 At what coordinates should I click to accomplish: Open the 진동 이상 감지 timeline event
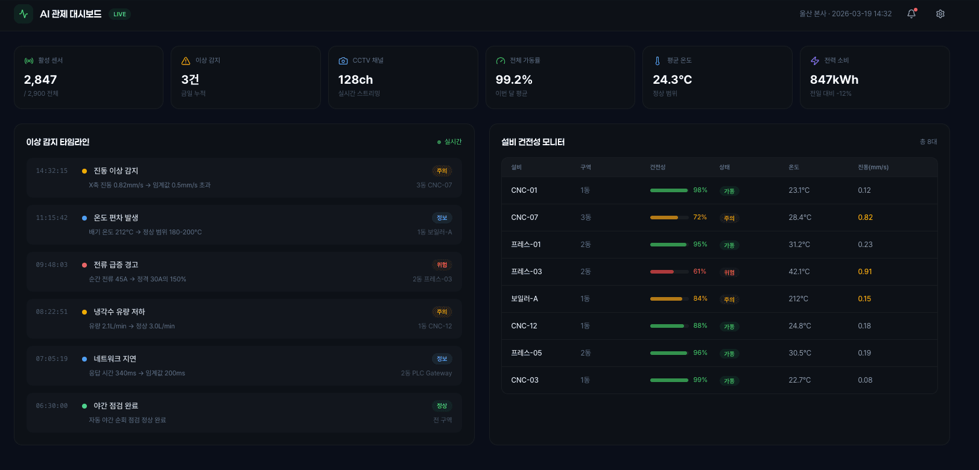click(x=244, y=178)
